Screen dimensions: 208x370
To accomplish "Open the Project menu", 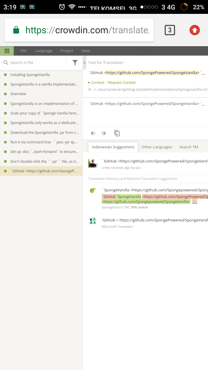I will coord(67,51).
